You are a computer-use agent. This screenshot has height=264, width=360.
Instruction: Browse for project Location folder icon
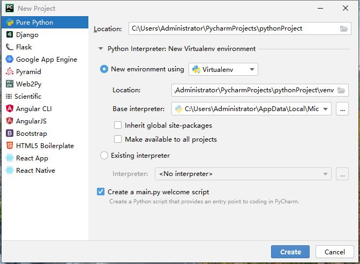344,28
